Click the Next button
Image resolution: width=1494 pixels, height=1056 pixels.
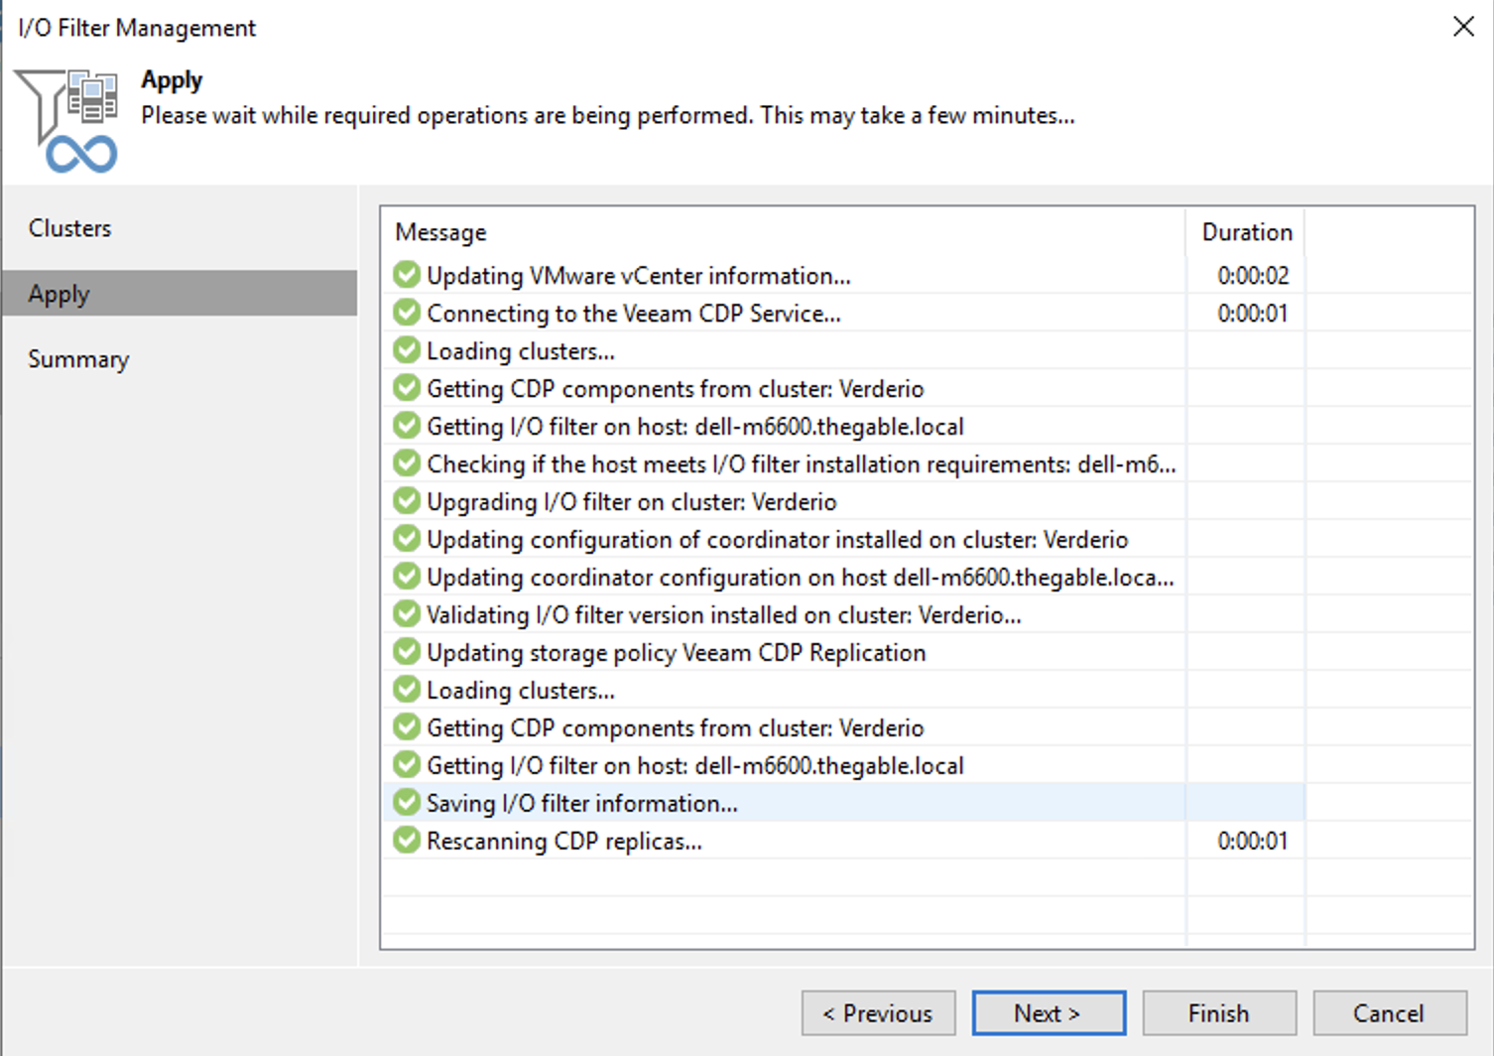[1049, 1013]
